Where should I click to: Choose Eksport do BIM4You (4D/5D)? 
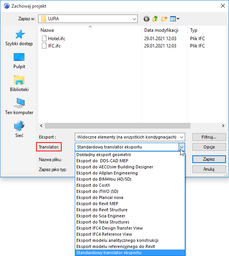(130, 179)
